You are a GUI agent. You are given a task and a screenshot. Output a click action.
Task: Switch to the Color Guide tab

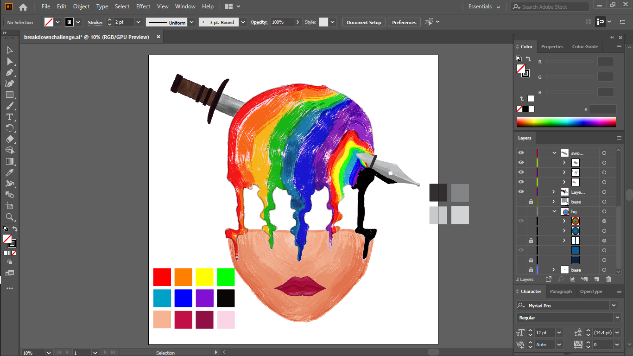585,46
